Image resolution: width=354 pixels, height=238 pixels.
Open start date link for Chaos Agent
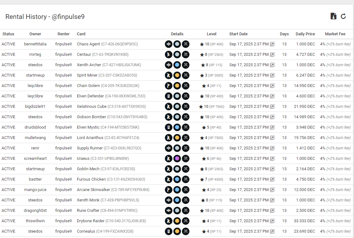pyautogui.click(x=272, y=44)
